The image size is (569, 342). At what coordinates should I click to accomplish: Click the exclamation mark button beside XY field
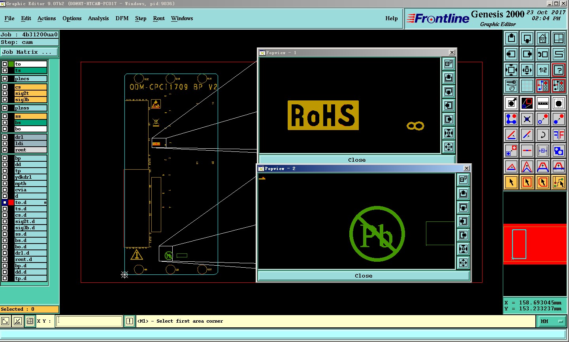[130, 321]
